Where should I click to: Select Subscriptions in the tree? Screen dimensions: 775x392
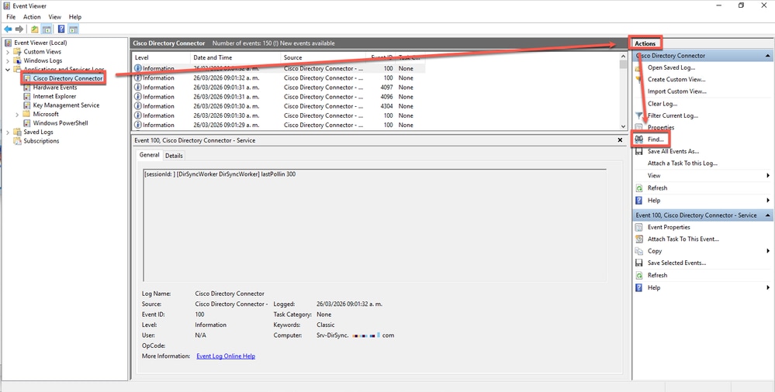coord(41,141)
